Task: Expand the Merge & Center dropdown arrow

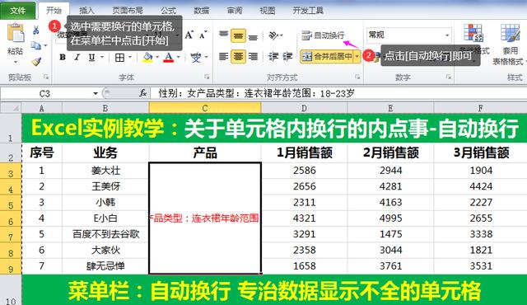Action: click(357, 57)
